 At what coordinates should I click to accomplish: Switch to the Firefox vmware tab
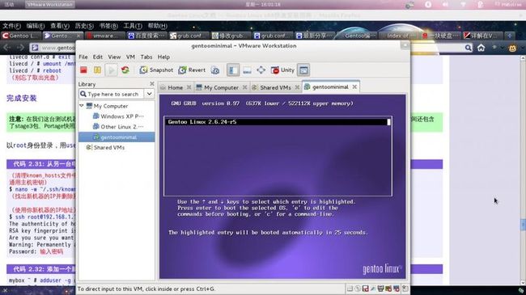104,36
